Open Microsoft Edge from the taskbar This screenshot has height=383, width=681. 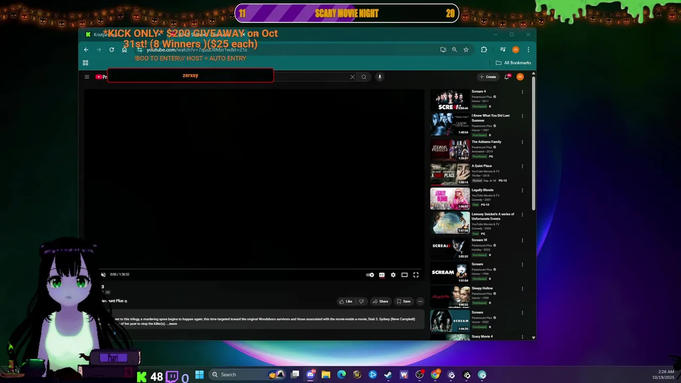[x=342, y=374]
